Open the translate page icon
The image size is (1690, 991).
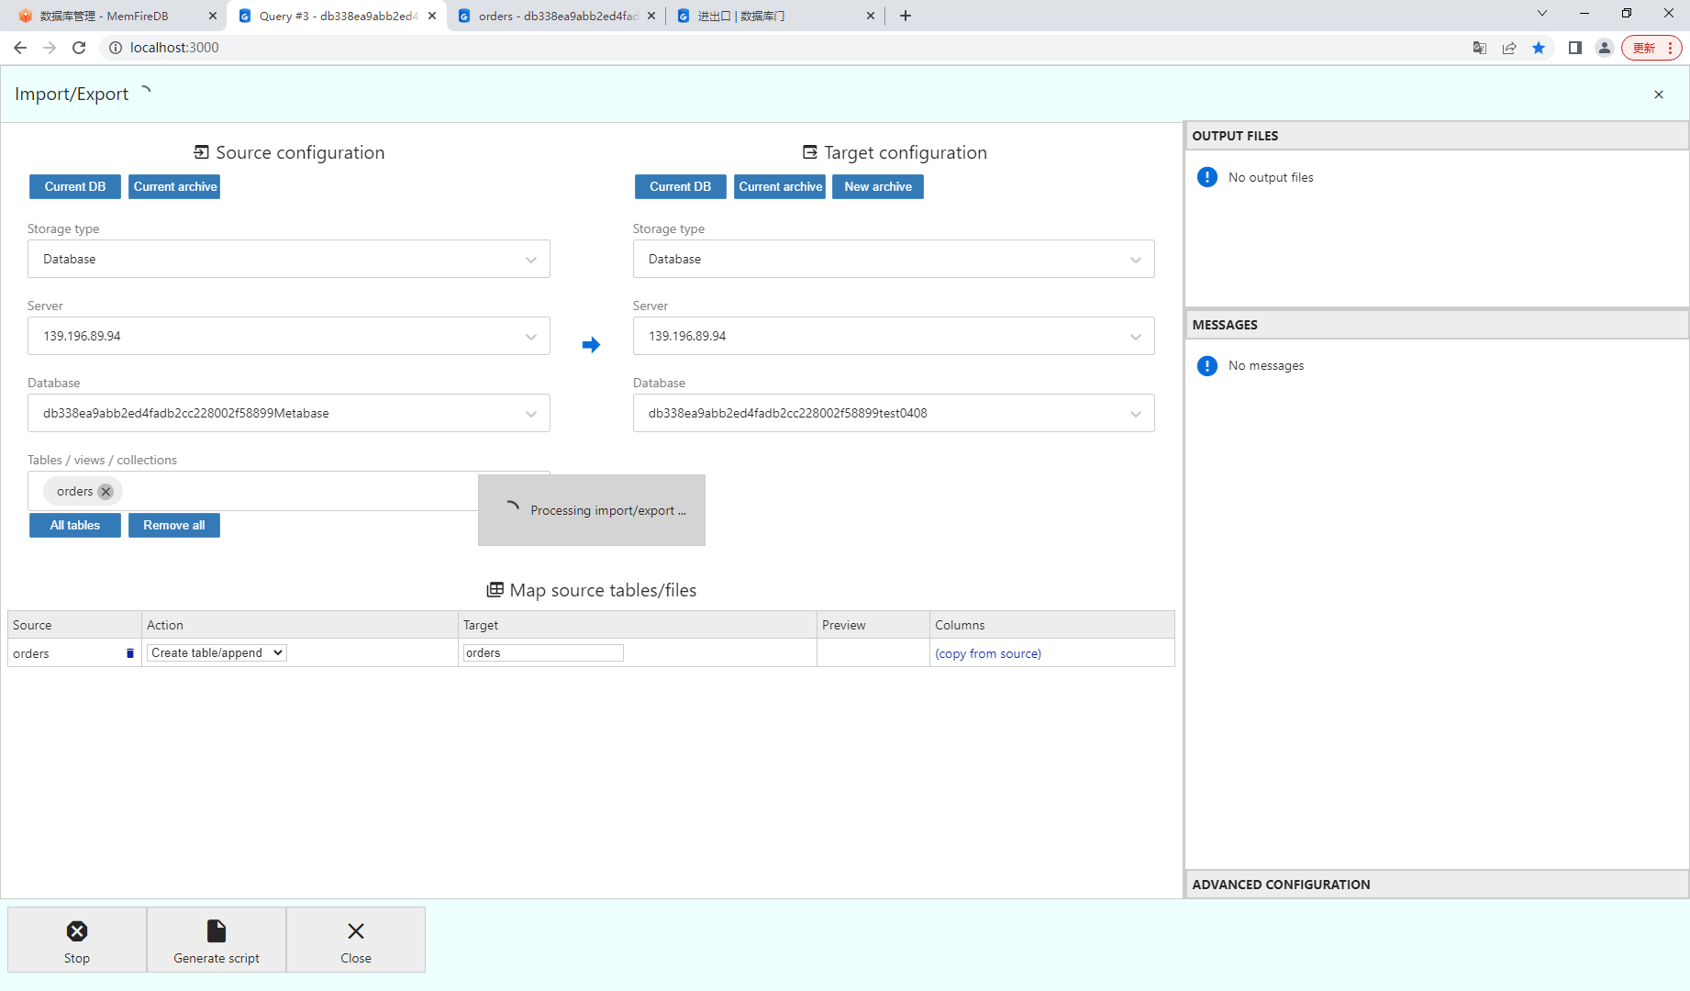pyautogui.click(x=1480, y=48)
